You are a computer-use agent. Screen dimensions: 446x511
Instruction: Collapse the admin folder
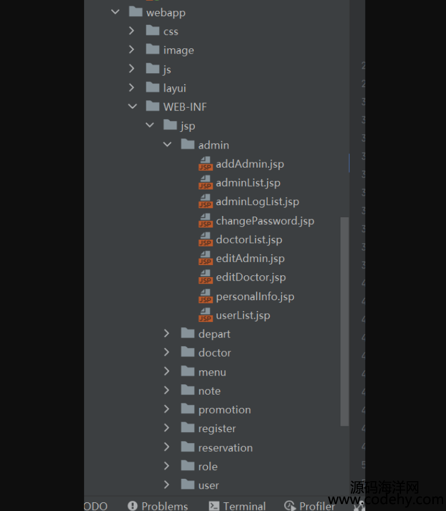(167, 145)
